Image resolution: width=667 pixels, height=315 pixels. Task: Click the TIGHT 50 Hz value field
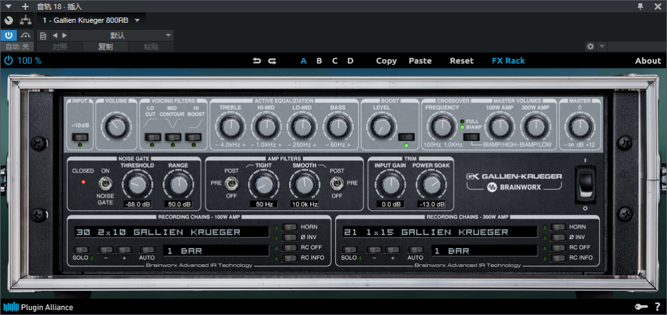click(264, 204)
